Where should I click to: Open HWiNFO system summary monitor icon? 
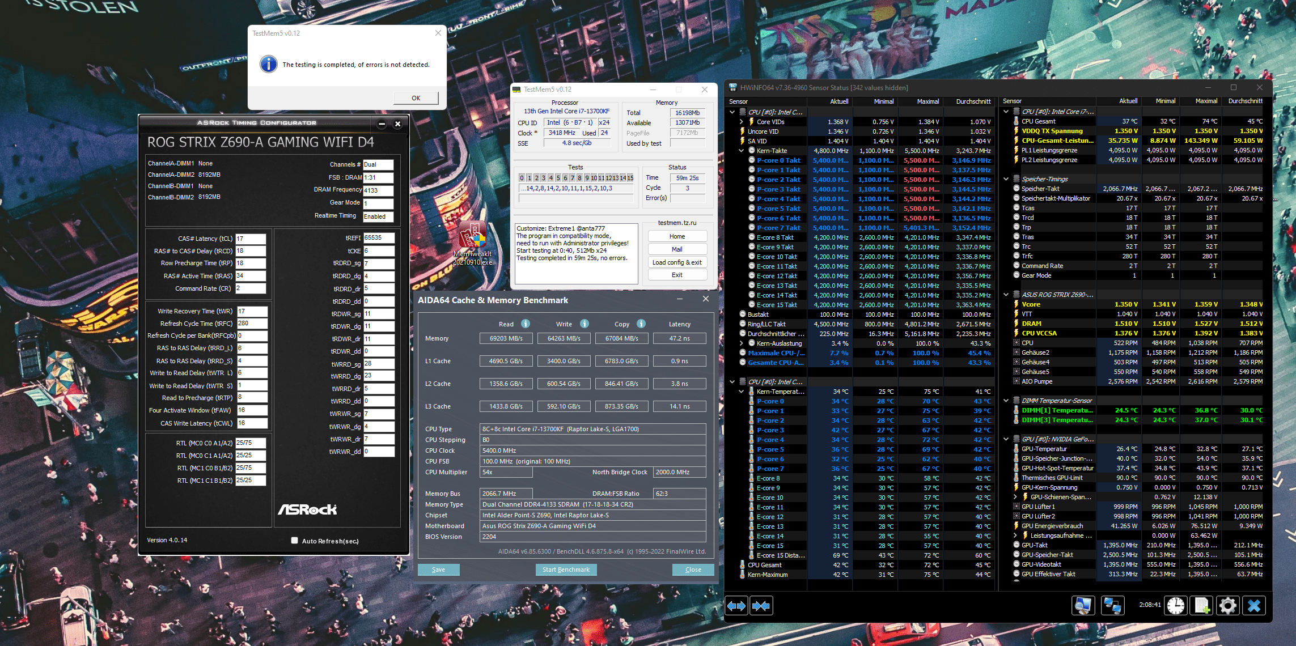[1083, 606]
